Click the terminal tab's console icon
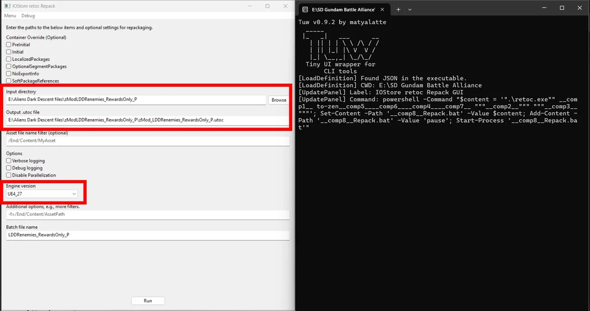The width and height of the screenshot is (590, 311). click(x=305, y=9)
